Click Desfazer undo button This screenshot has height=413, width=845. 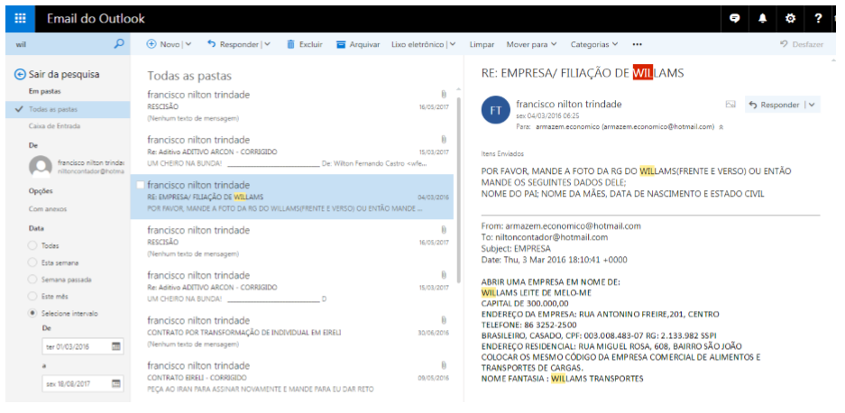(x=802, y=44)
